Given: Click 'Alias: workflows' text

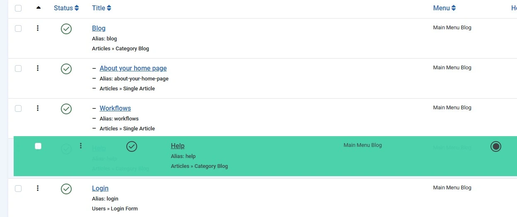Looking at the screenshot, I should (119, 118).
